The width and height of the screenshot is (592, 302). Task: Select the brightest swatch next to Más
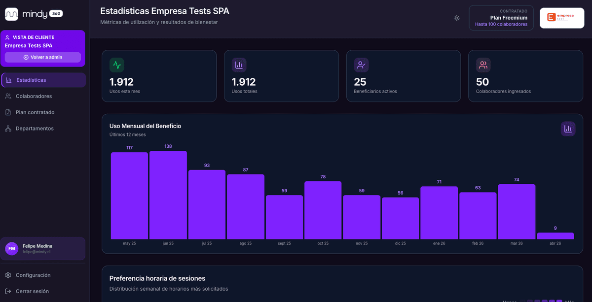pos(559,301)
